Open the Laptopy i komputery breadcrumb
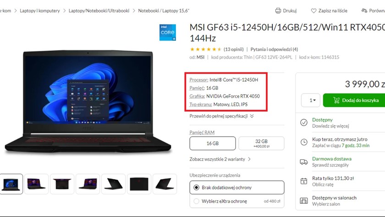Image resolution: width=385 pixels, height=217 pixels. (x=40, y=11)
